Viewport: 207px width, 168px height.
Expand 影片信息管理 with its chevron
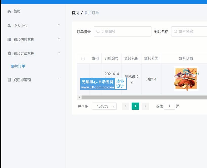tap(59, 39)
